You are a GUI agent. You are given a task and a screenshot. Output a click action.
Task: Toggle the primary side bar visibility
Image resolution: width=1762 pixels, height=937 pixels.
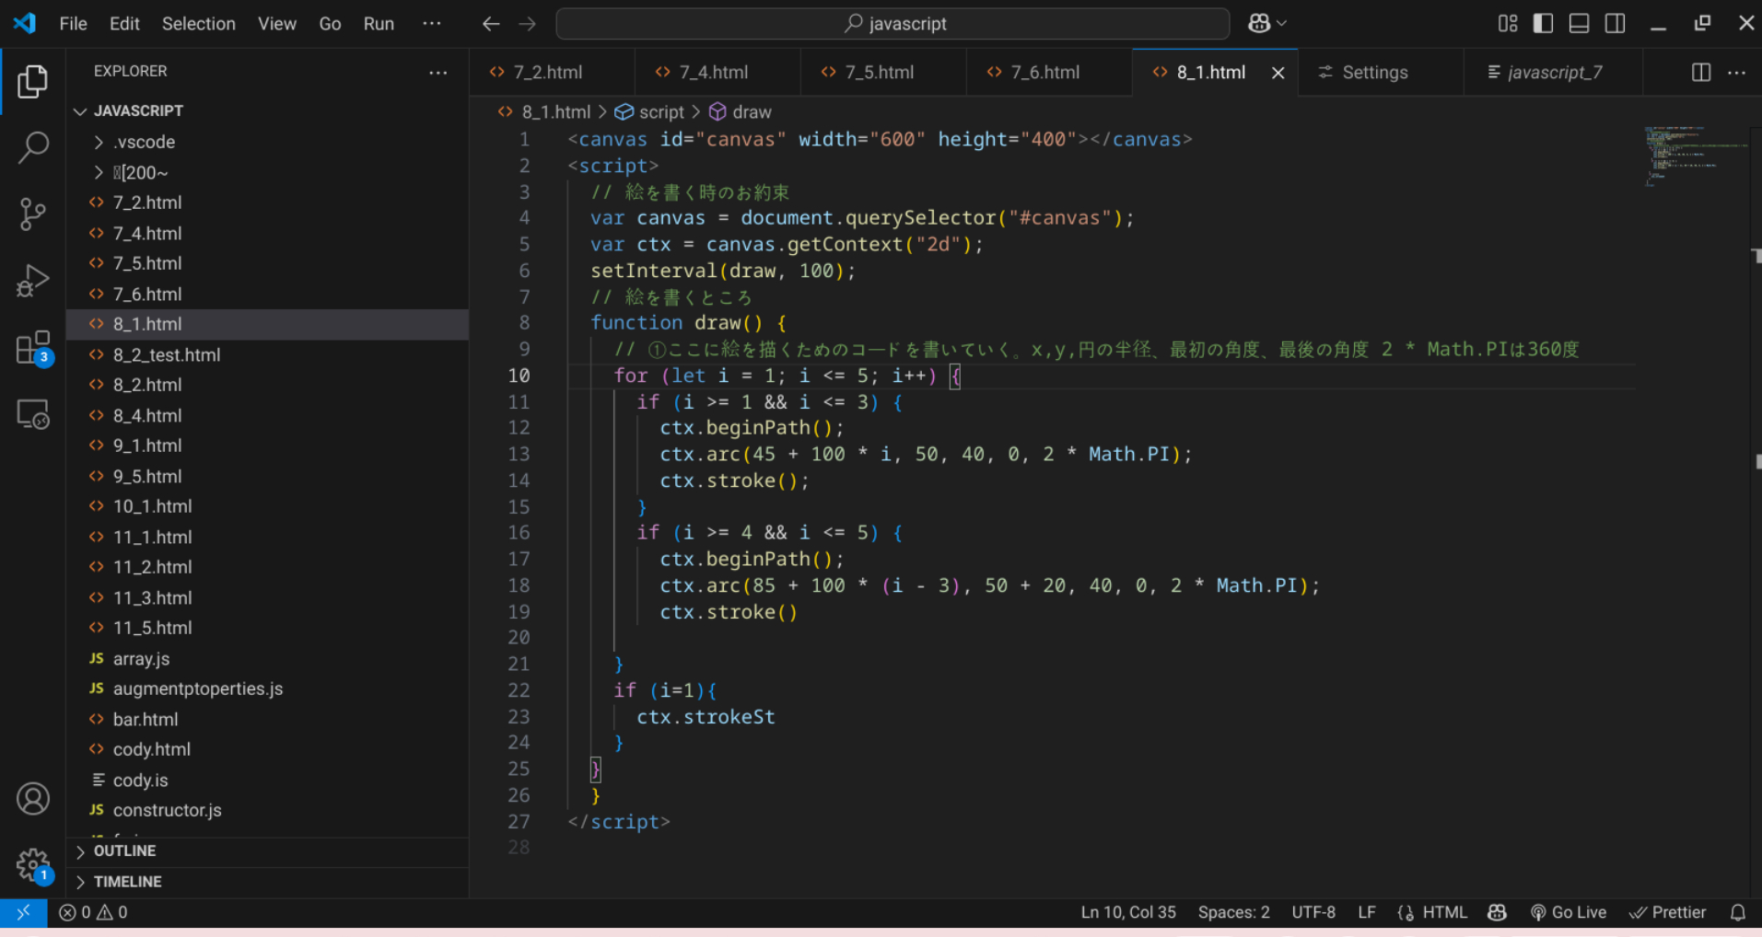[1543, 23]
